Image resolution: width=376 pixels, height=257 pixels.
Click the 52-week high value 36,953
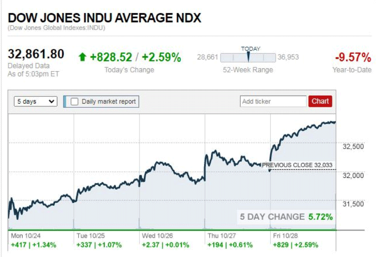coord(288,58)
